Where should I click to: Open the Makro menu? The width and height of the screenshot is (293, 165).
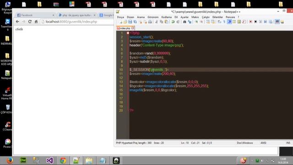195,17
